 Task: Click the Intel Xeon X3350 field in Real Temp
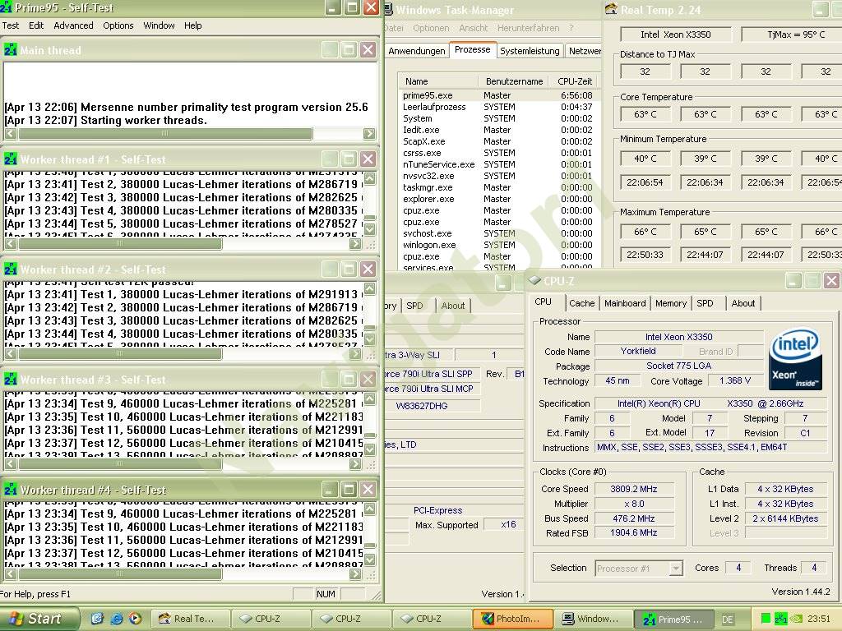point(676,35)
